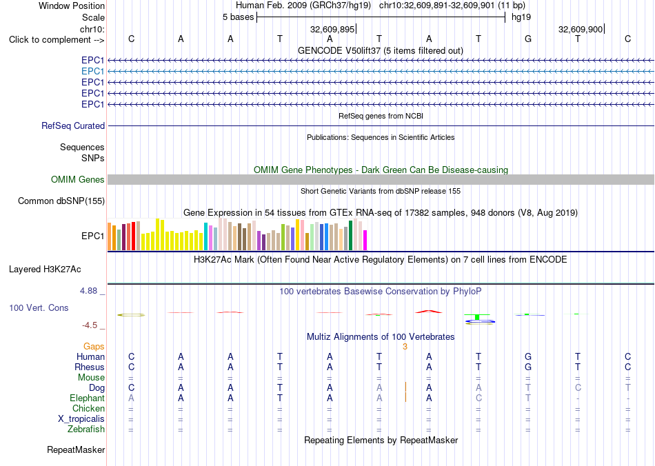Open Common dbSNP(155) track label

pos(61,201)
